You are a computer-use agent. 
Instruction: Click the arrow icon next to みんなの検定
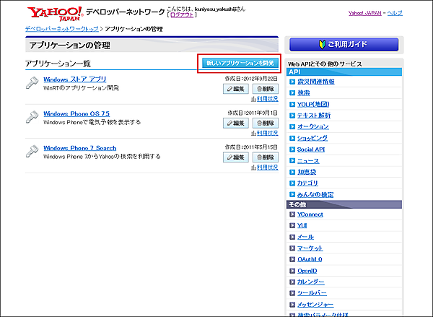(292, 194)
